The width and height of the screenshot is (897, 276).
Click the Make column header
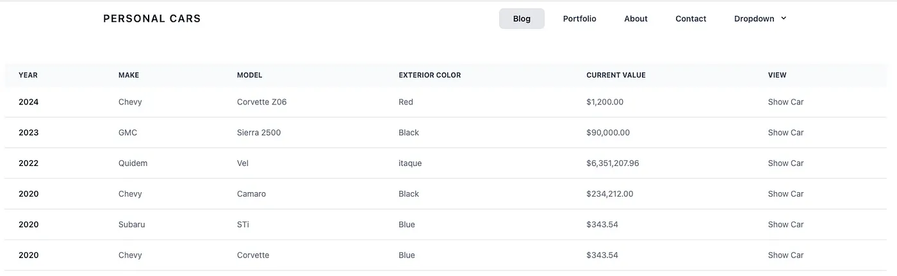point(129,75)
